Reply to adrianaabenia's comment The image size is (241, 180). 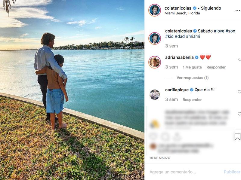[x=216, y=67]
